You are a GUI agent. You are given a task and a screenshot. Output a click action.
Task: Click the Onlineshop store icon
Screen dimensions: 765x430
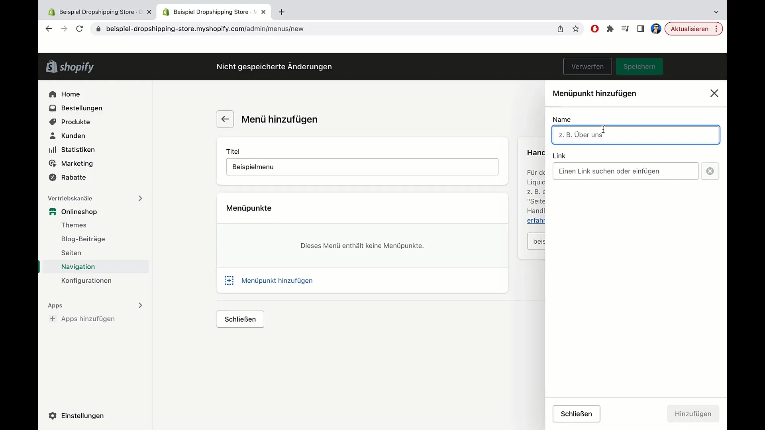tap(52, 212)
